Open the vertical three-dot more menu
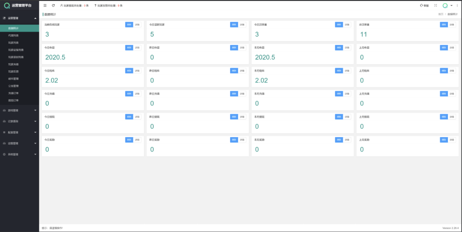This screenshot has height=232, width=462. 457,5
